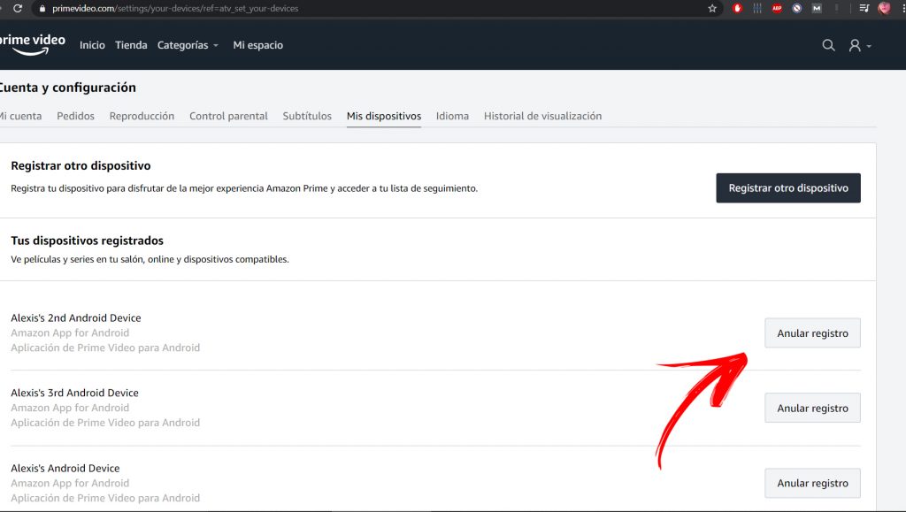Bookmark this page with the star icon
Screen dimensions: 906x512
(x=712, y=8)
